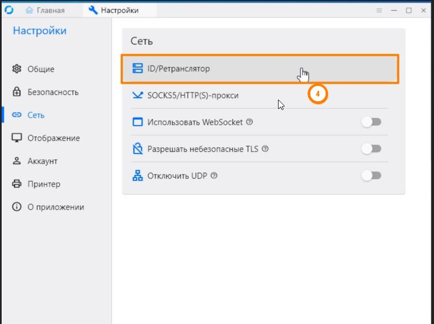Click the Использовать WebSocket label
The image size is (434, 324).
click(195, 122)
